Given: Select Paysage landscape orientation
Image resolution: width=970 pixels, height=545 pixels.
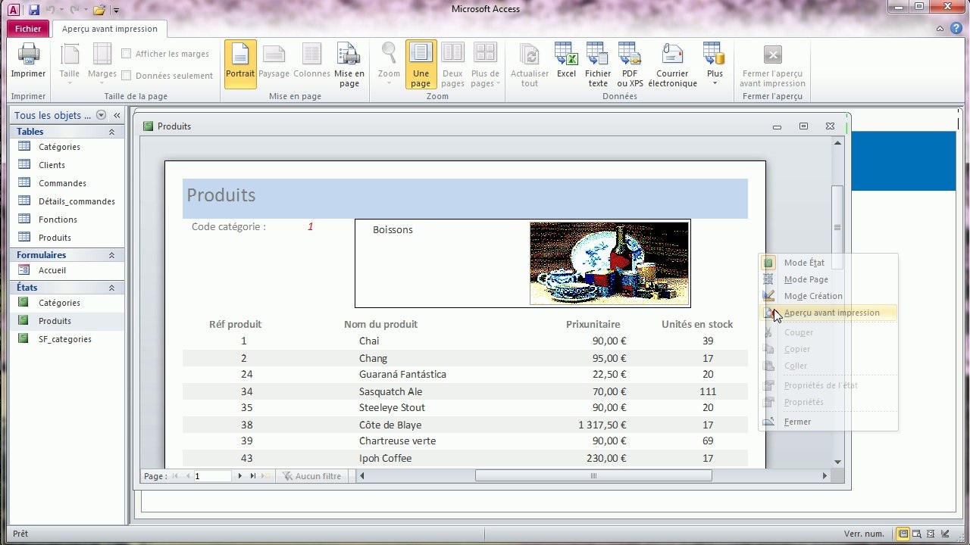Looking at the screenshot, I should click(274, 64).
